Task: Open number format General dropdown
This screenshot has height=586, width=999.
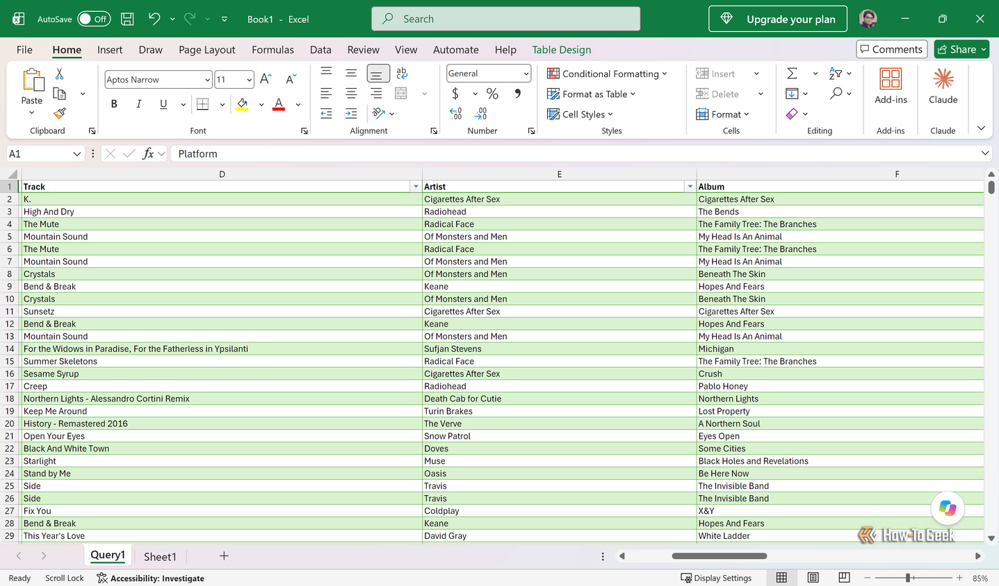Action: coord(526,74)
